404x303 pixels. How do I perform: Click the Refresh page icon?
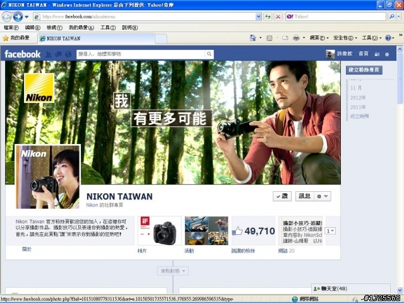click(268, 17)
